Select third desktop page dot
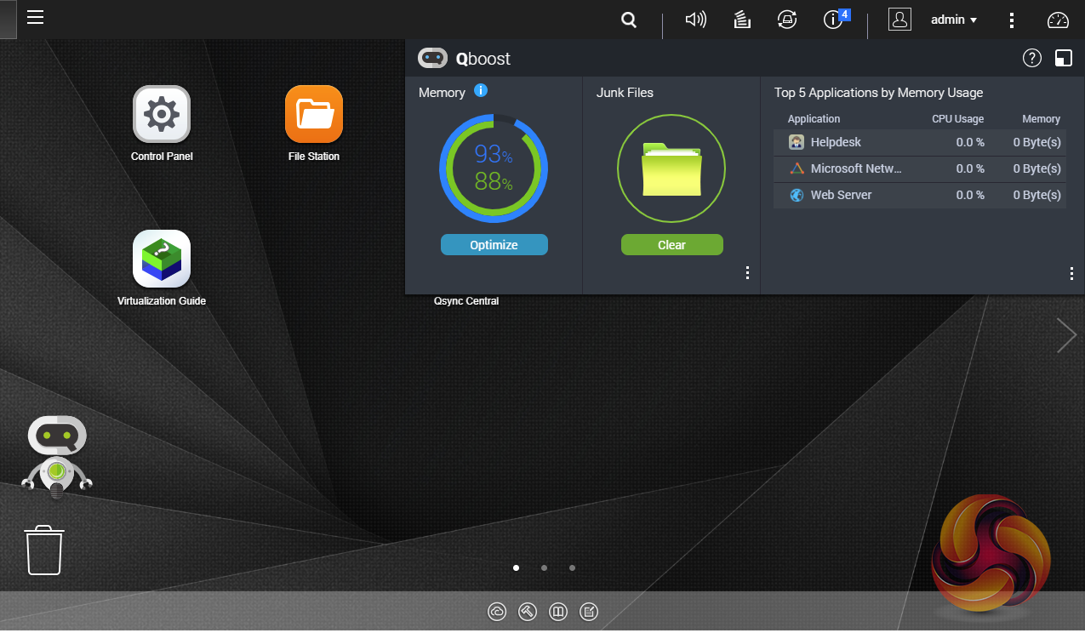Image resolution: width=1085 pixels, height=633 pixels. point(572,567)
